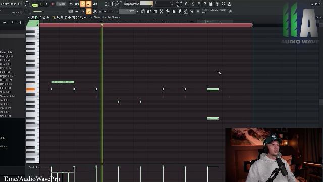
Task: Open the Mixer window icon
Action: coord(161,11)
